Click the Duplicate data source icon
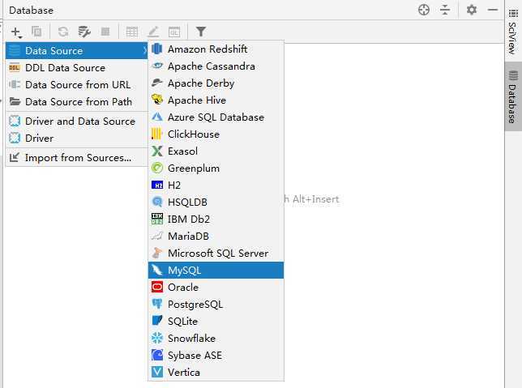This screenshot has height=388, width=522. point(36,32)
